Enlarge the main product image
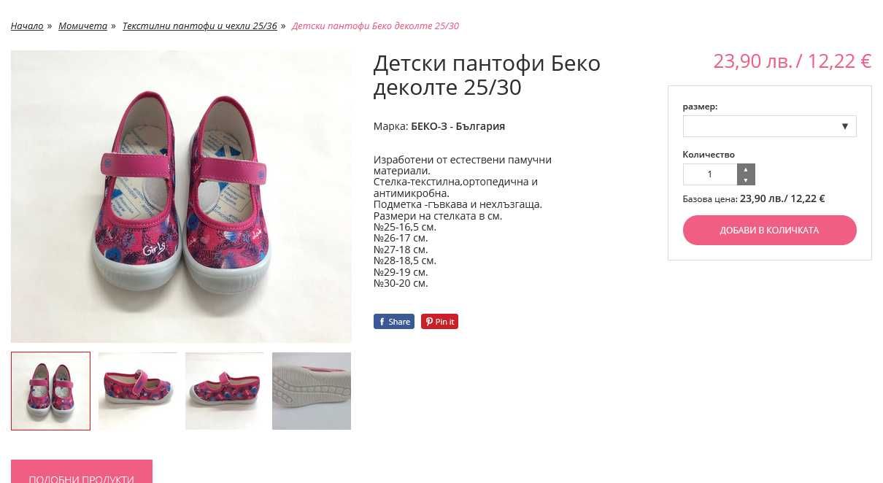Image resolution: width=883 pixels, height=483 pixels. [181, 196]
